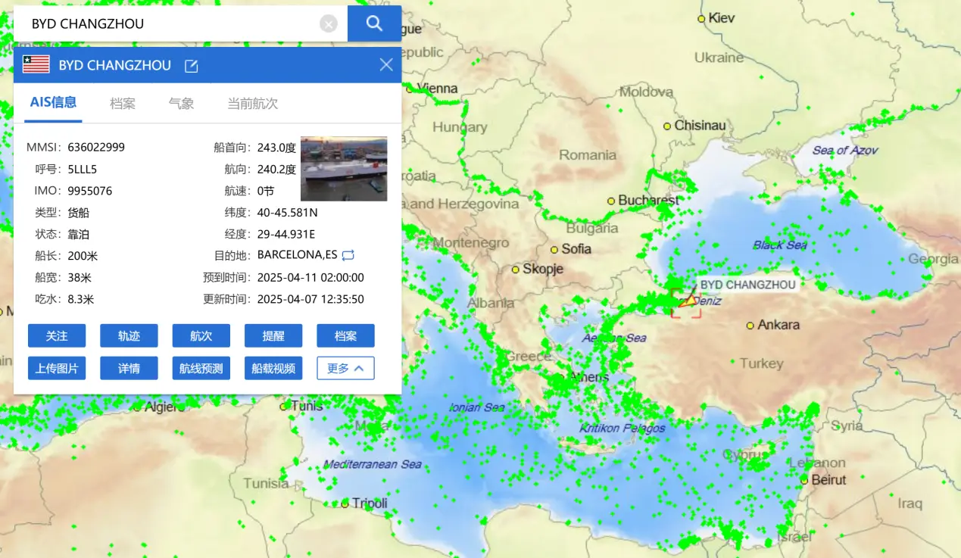The width and height of the screenshot is (961, 558).
Task: Click the course value 240.2度
Action: pos(276,169)
